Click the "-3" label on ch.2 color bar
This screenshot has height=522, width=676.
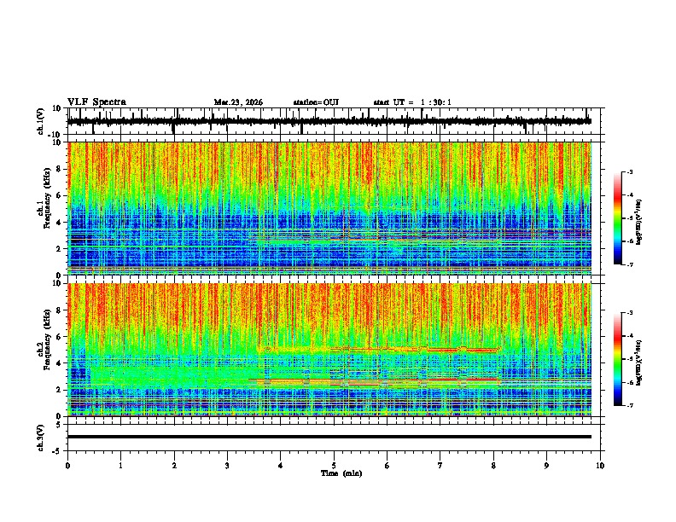click(x=630, y=313)
